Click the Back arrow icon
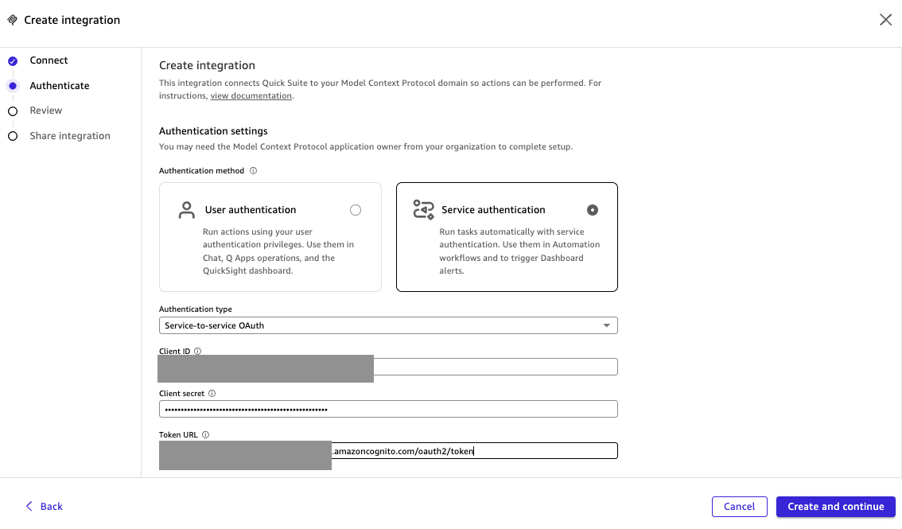This screenshot has width=902, height=529. [29, 506]
